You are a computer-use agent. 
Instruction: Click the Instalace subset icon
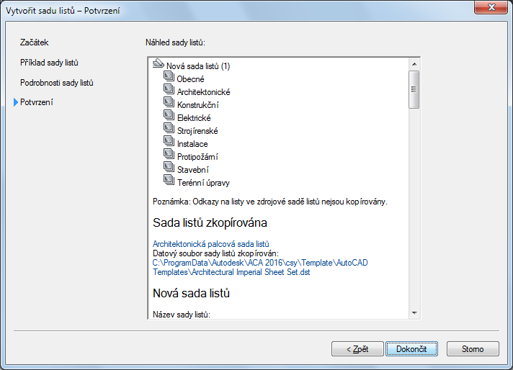pyautogui.click(x=169, y=143)
